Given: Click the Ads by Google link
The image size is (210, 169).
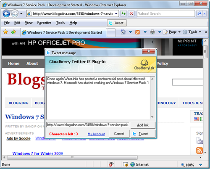Looking at the screenshot, I should point(18,138).
